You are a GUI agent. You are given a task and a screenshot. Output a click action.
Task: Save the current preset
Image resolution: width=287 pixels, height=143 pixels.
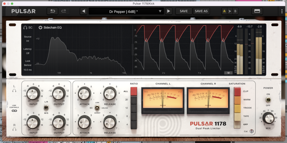tap(184, 11)
